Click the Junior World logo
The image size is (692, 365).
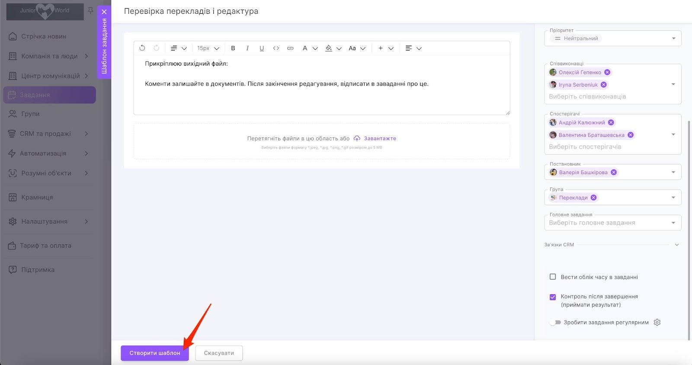coord(45,11)
